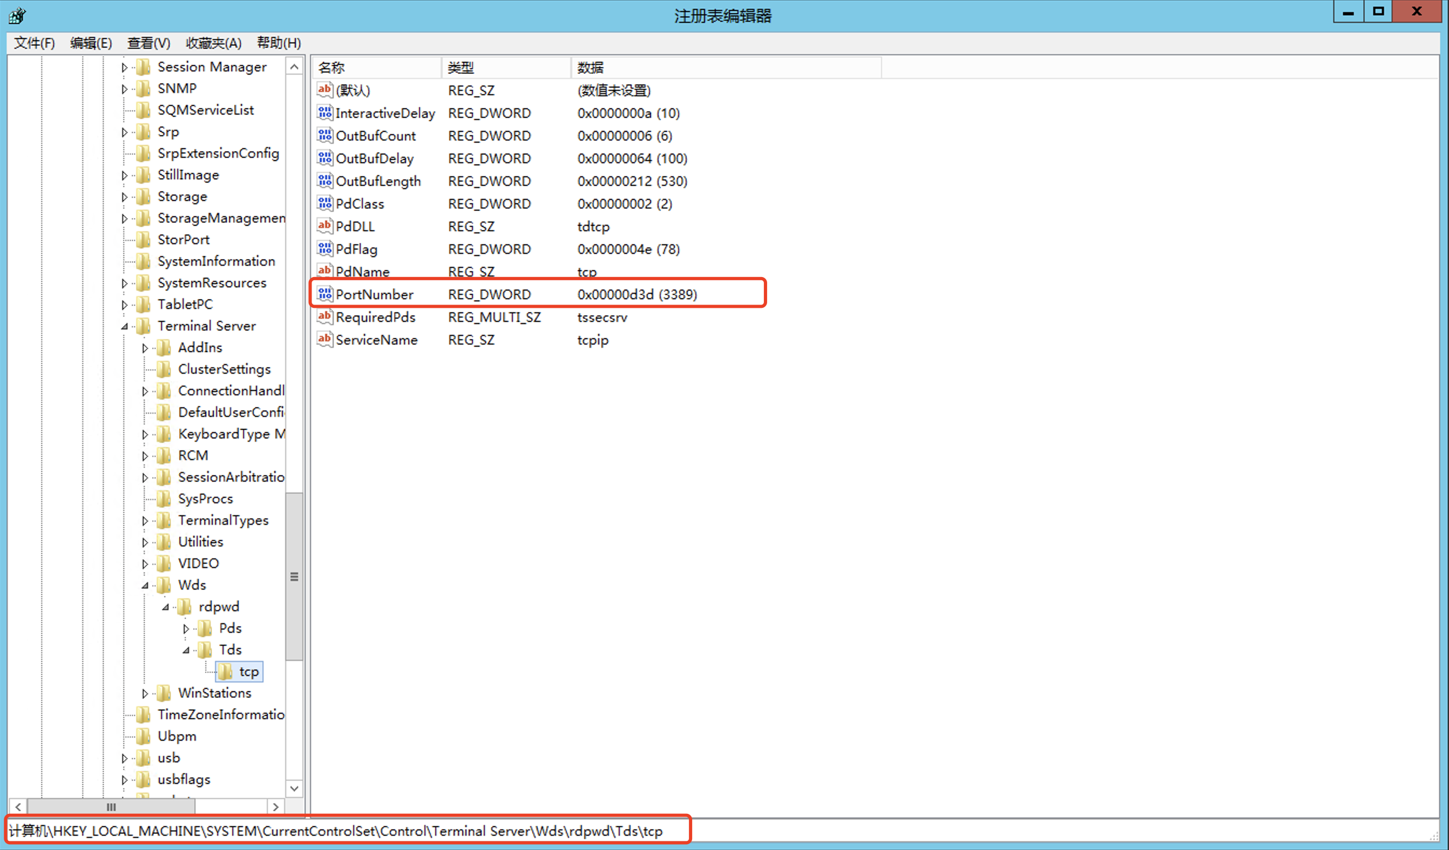1449x850 pixels.
Task: Click the tree pane scroll up arrow
Action: click(294, 67)
